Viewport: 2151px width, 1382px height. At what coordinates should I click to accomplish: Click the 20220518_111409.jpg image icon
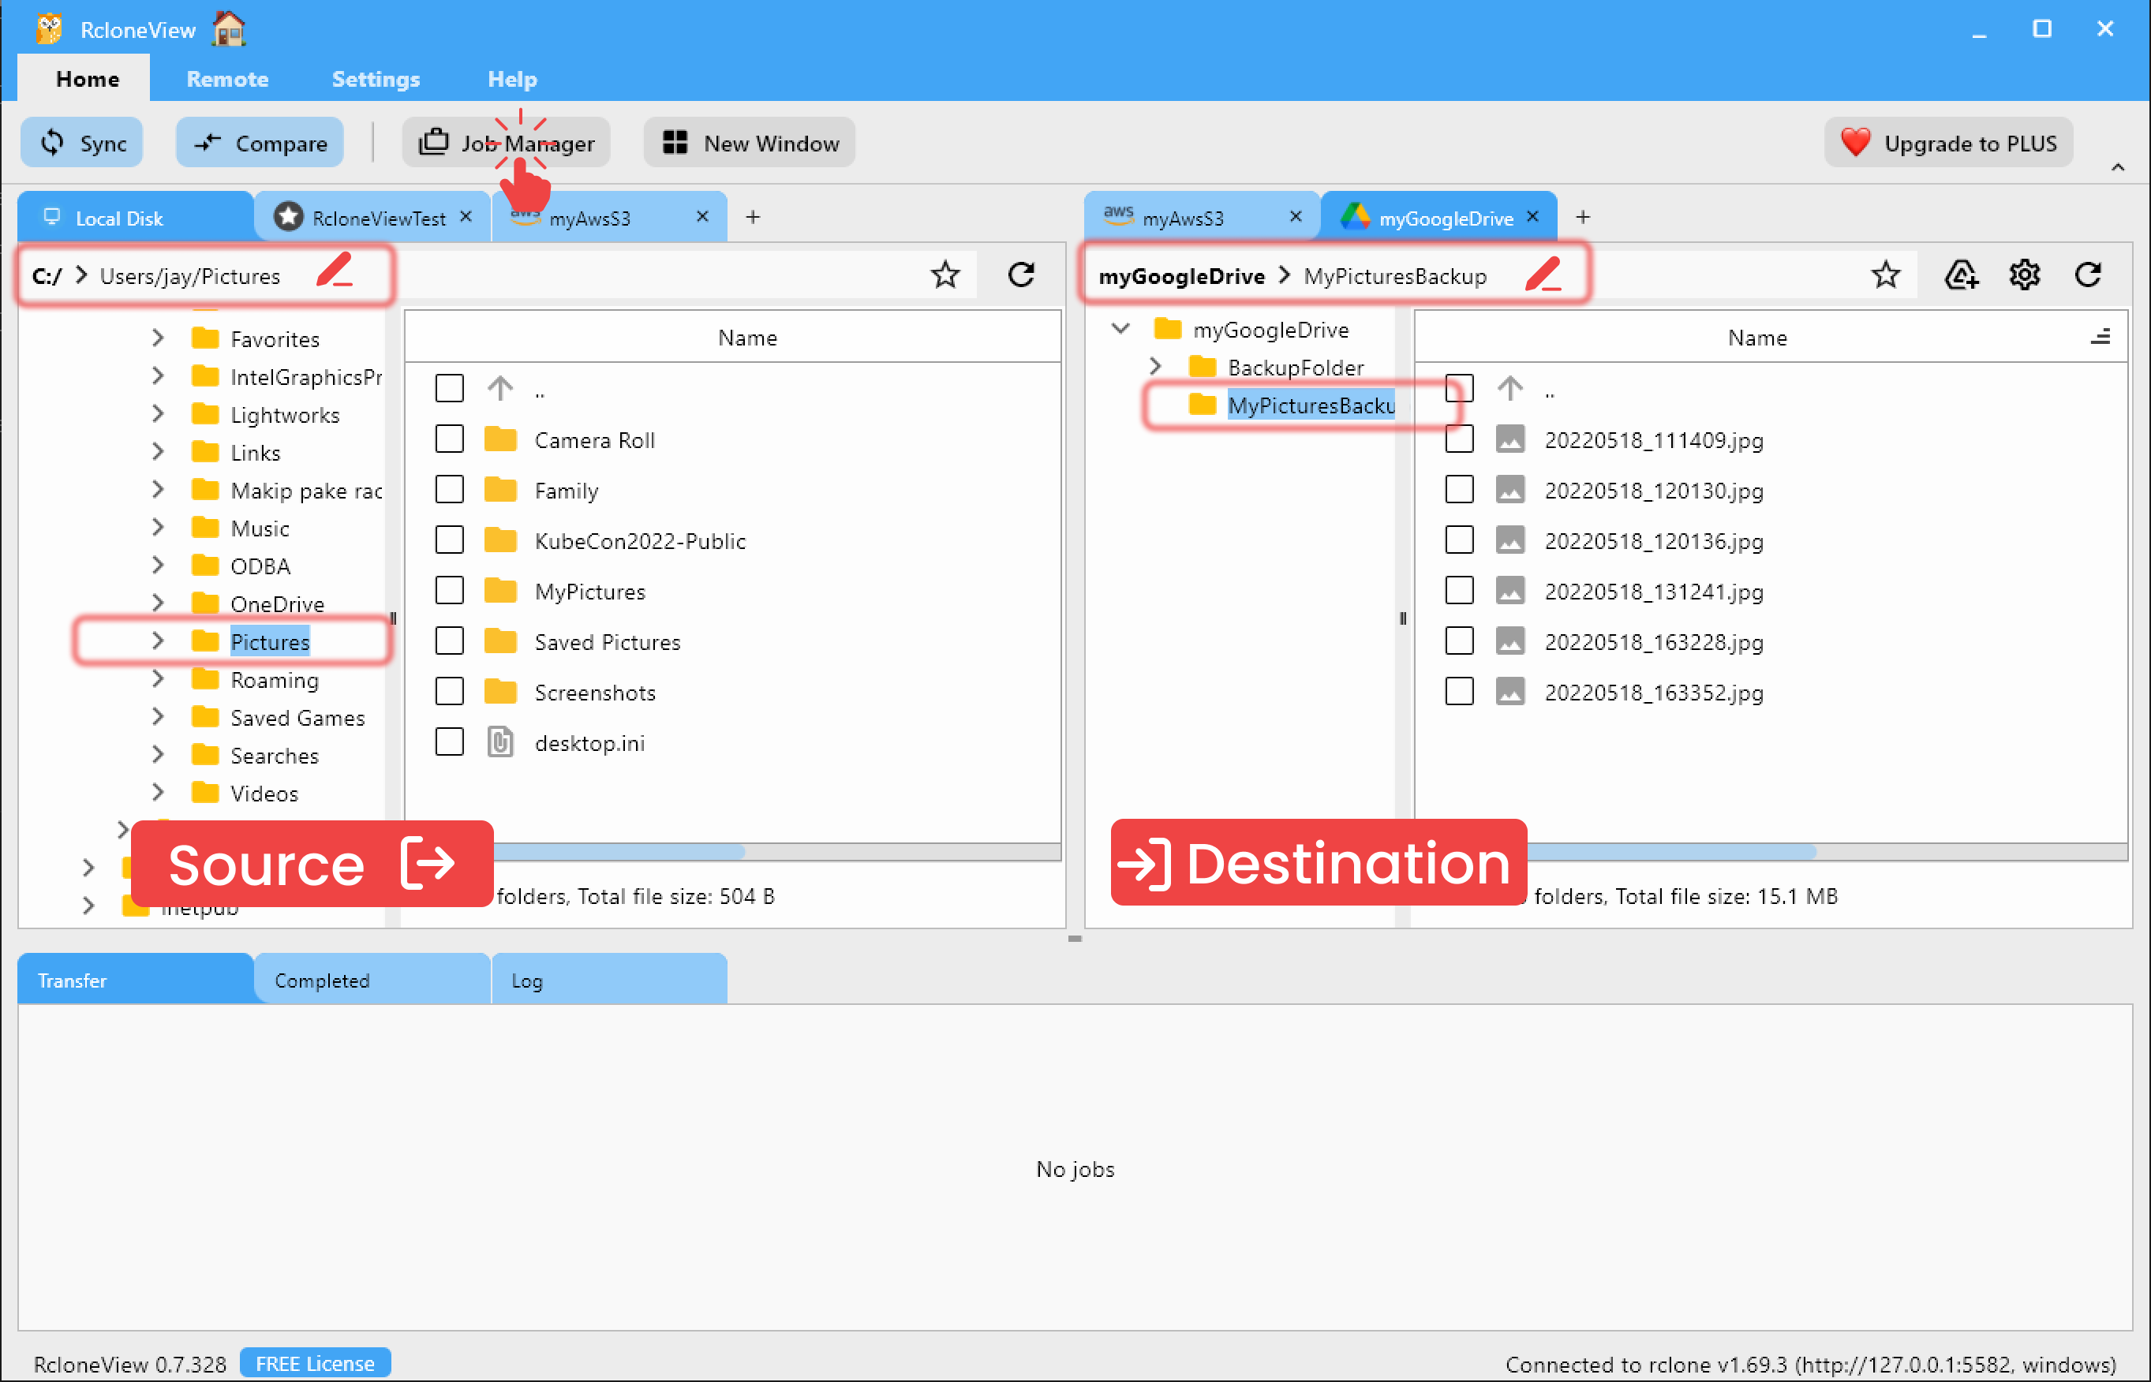point(1510,439)
